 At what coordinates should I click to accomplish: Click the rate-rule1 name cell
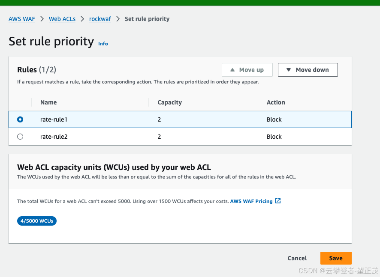point(54,119)
